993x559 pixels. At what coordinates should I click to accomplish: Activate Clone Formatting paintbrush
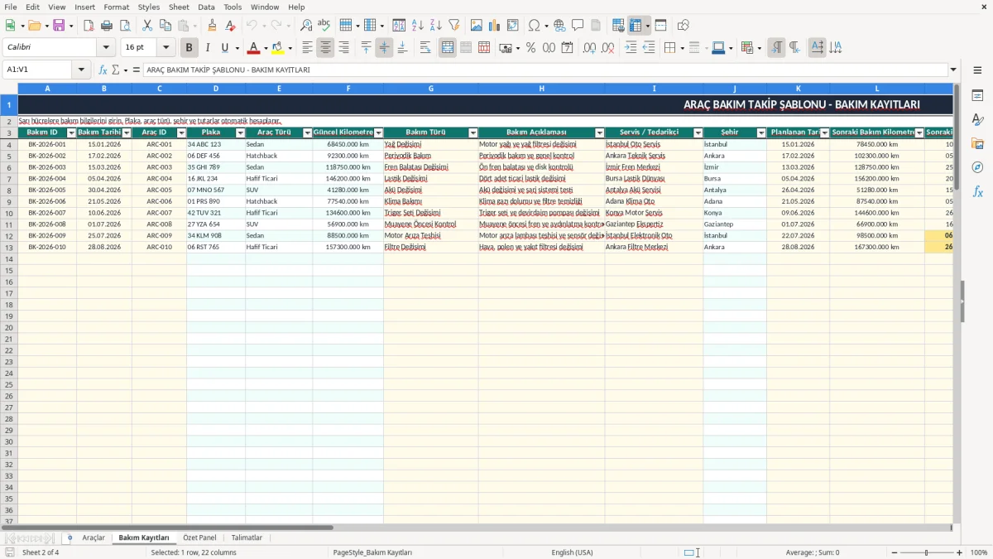point(212,26)
